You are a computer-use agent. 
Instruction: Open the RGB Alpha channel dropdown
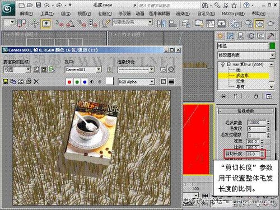coord(152,82)
